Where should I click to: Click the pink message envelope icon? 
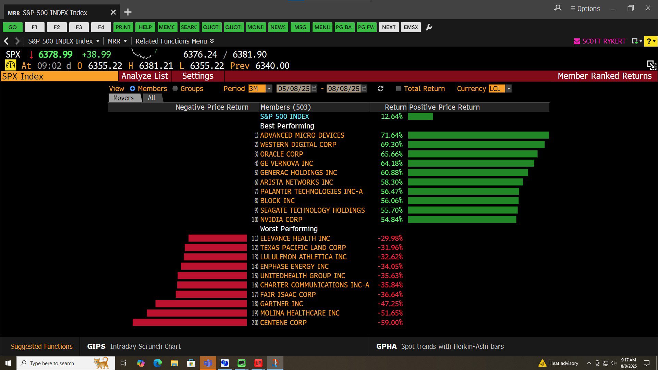click(x=577, y=41)
